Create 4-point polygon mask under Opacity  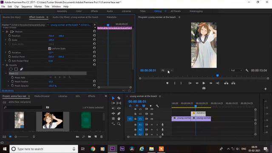(16, 69)
